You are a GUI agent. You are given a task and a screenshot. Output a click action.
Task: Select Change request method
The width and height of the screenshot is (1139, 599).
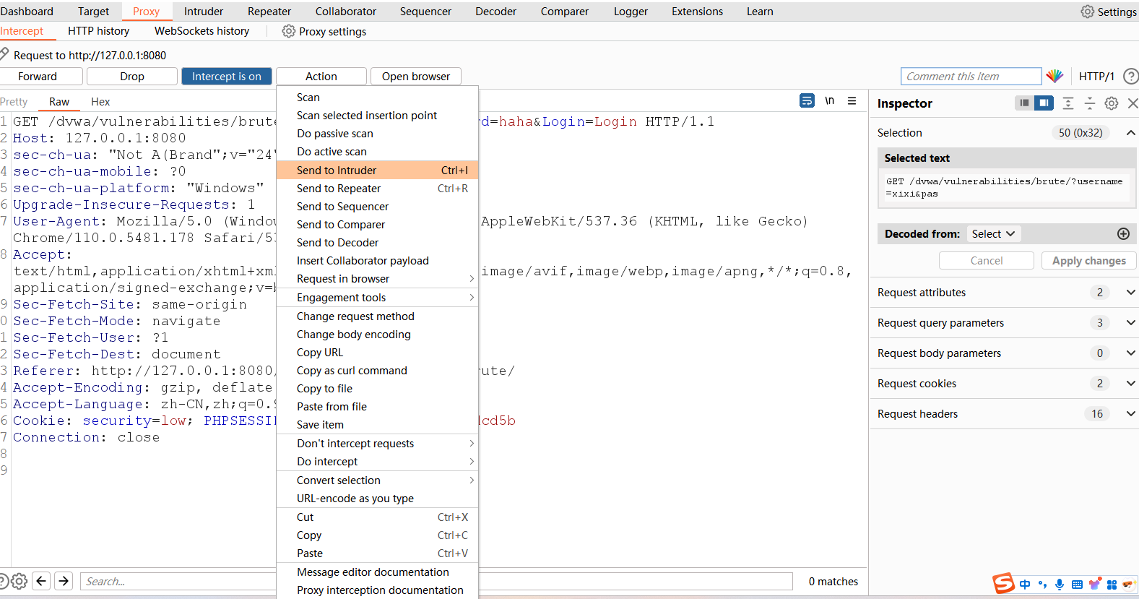click(x=377, y=316)
